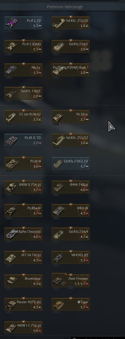Select the VK4501 (P) heavy tank

pos(71,257)
